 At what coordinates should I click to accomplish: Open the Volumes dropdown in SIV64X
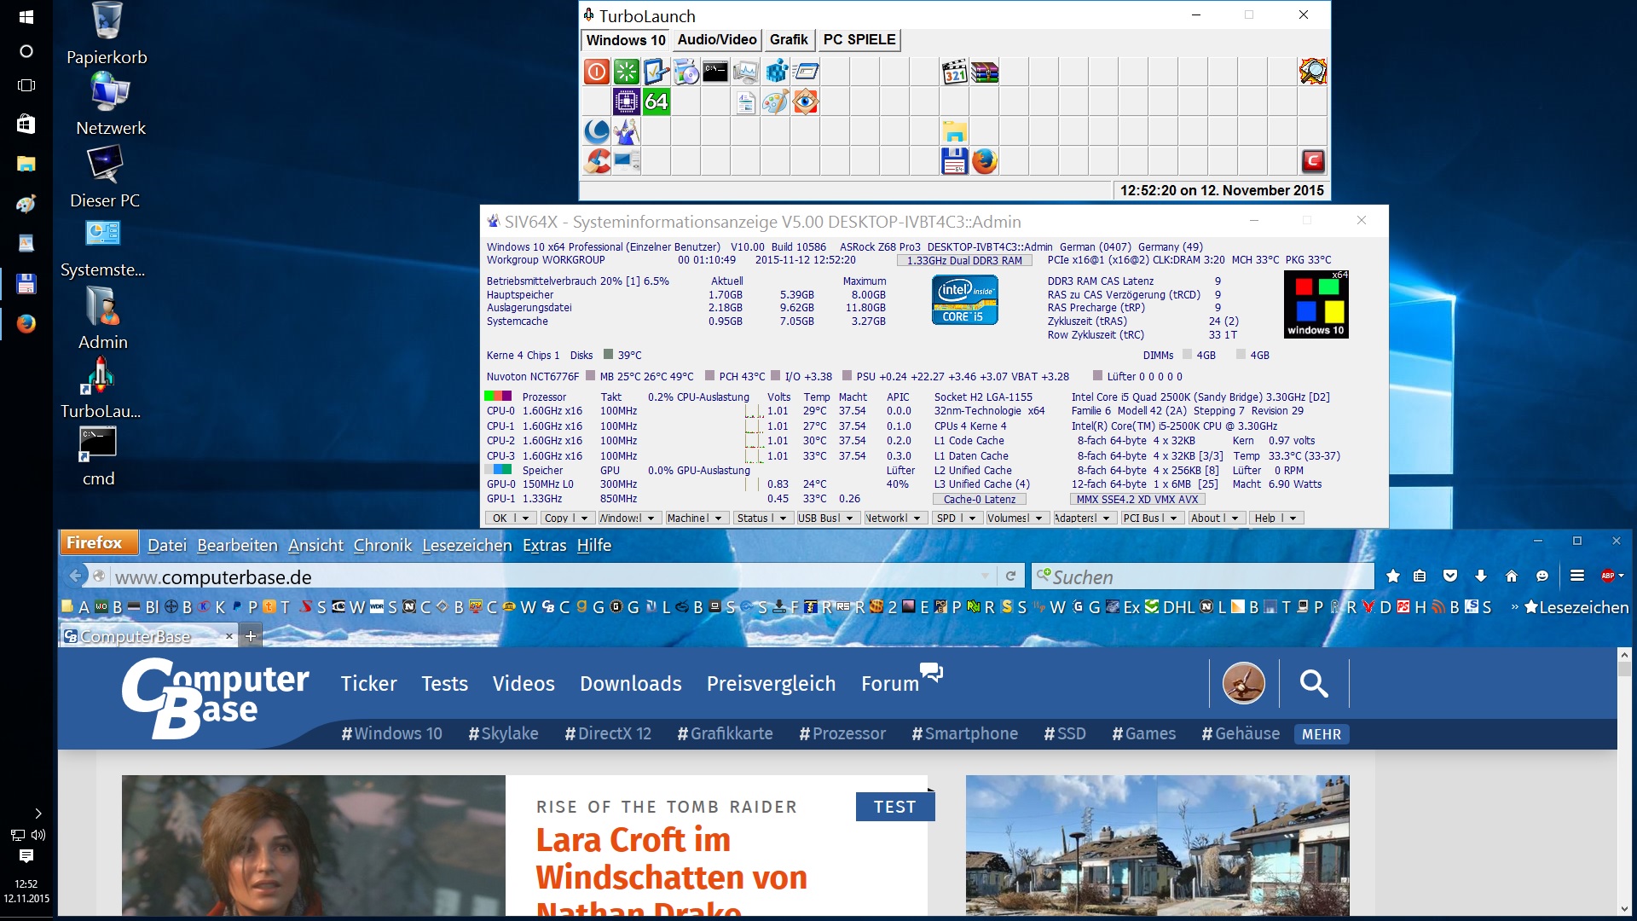coord(1038,518)
